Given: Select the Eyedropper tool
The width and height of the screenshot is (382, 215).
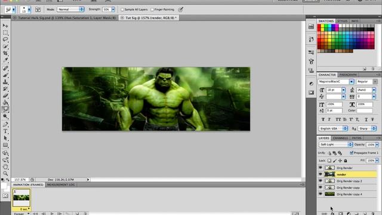Looking at the screenshot, I should coord(5,60).
